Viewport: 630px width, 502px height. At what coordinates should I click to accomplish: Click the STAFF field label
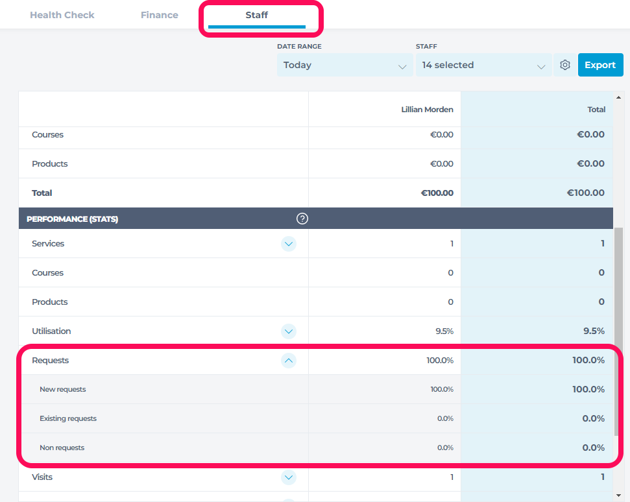[x=426, y=47]
